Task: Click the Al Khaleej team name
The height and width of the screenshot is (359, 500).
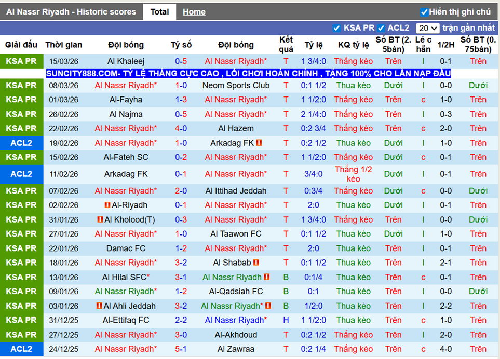Action: click(126, 61)
